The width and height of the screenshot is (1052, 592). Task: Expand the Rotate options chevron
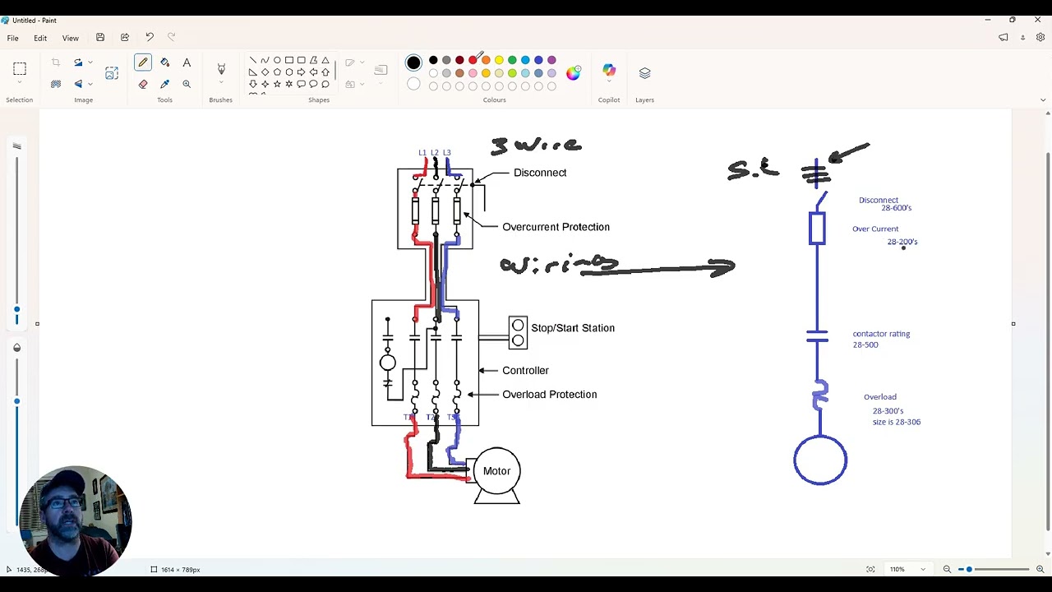[90, 62]
